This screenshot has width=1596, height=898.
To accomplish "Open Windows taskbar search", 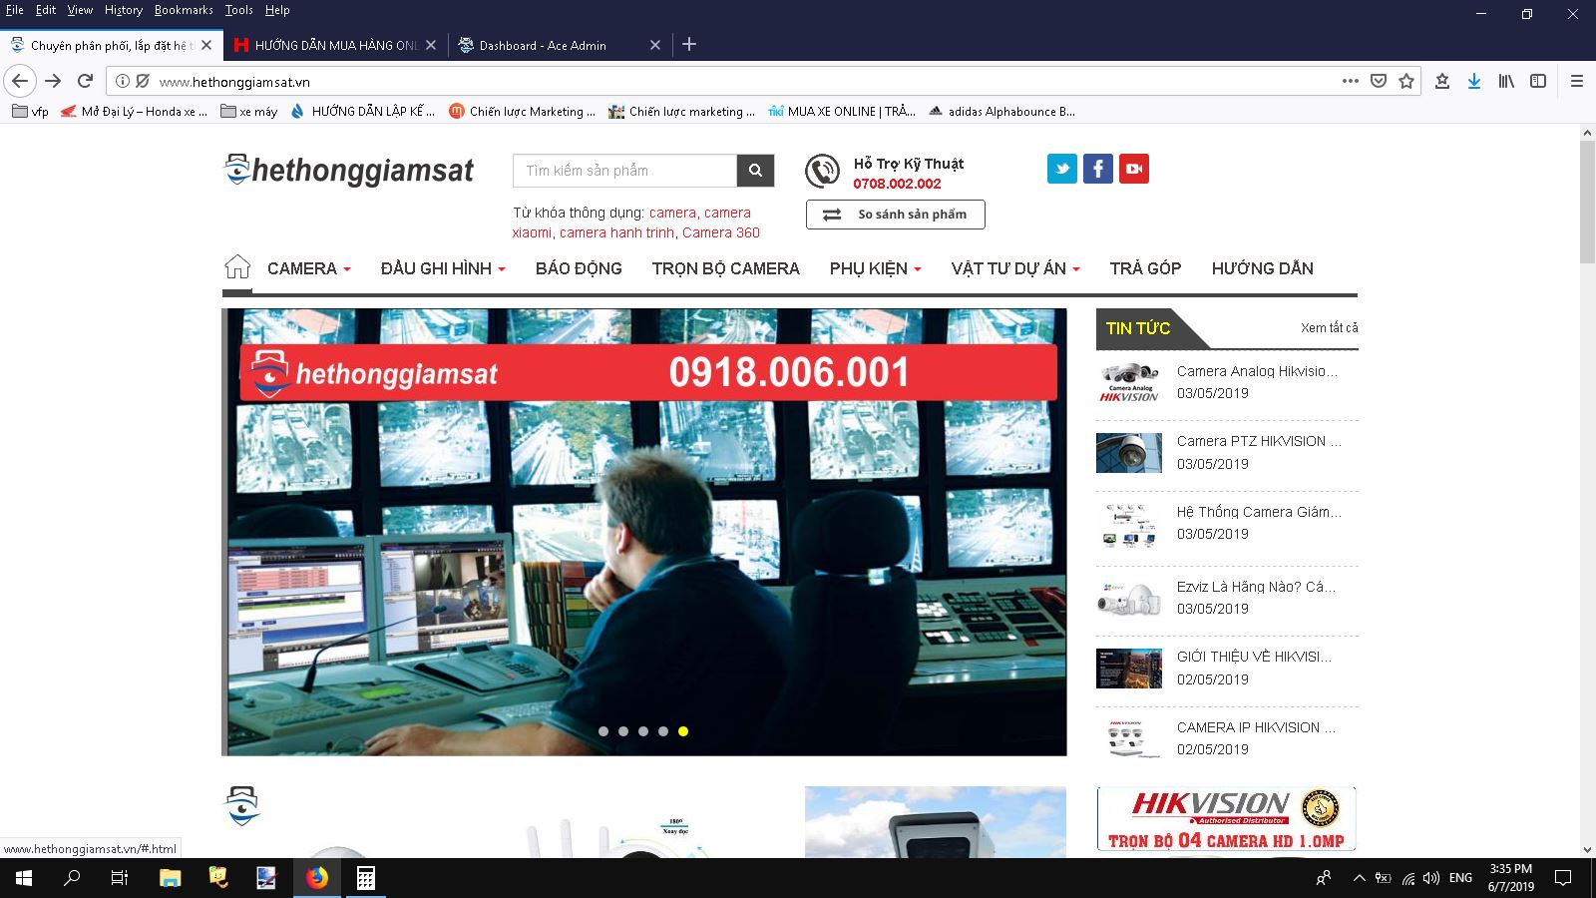I will coord(72,878).
